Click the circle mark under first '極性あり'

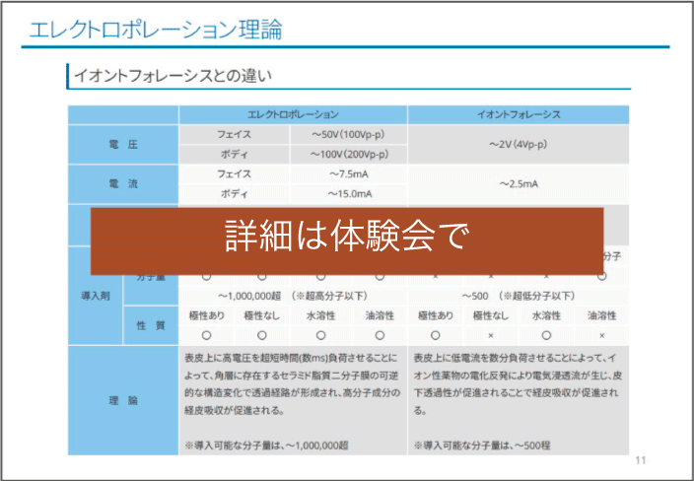click(207, 335)
